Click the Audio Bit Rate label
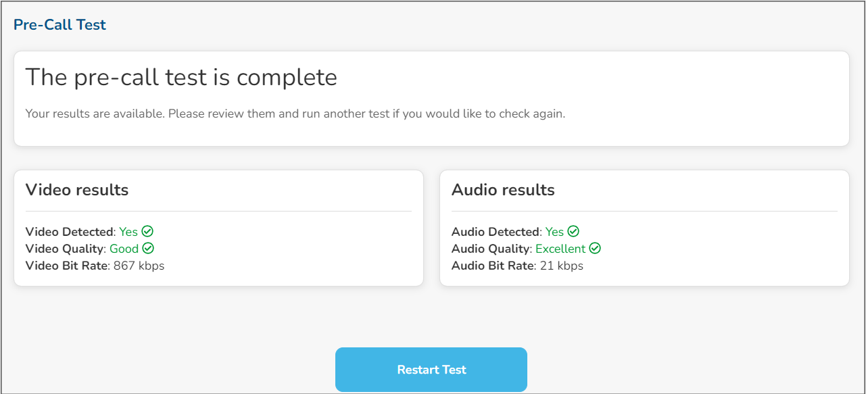This screenshot has width=866, height=394. [x=493, y=266]
